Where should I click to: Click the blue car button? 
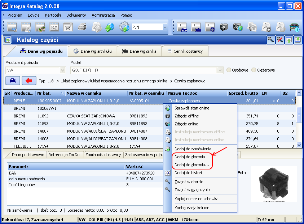point(13,81)
